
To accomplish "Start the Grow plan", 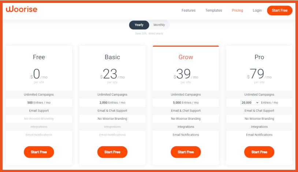I will coord(186,152).
